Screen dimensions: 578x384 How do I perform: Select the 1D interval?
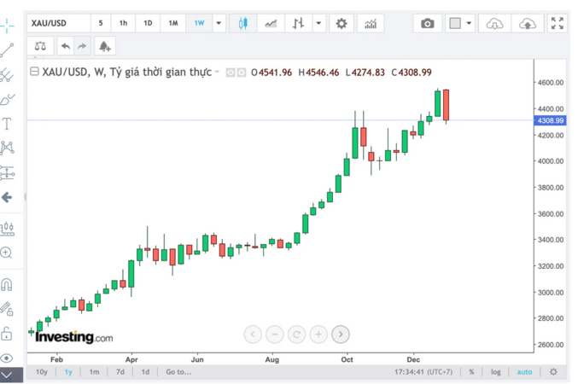coord(148,23)
